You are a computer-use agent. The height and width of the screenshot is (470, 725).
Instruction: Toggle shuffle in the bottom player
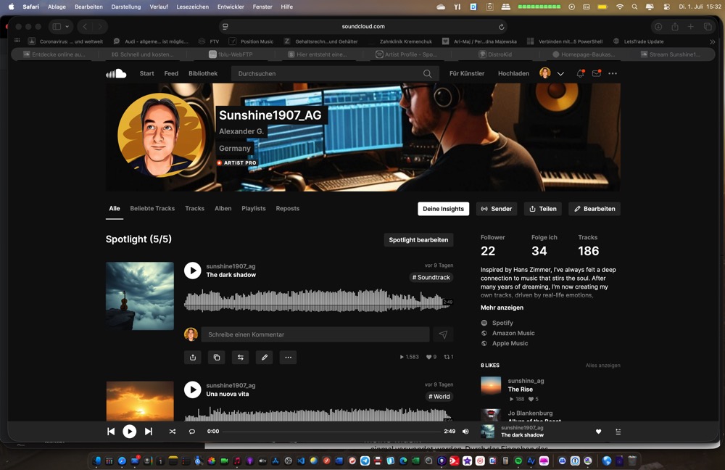173,432
